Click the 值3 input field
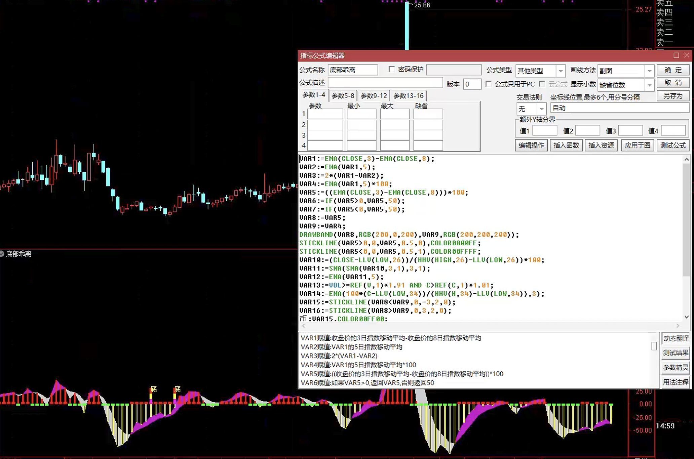The image size is (694, 459). [x=630, y=130]
